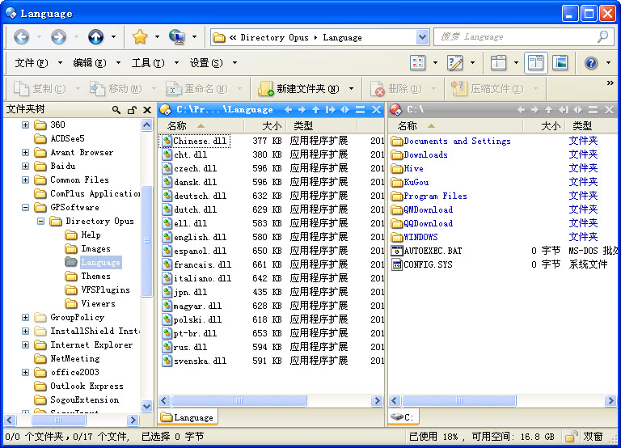Toggle the image viewer pane icon

(x=560, y=62)
